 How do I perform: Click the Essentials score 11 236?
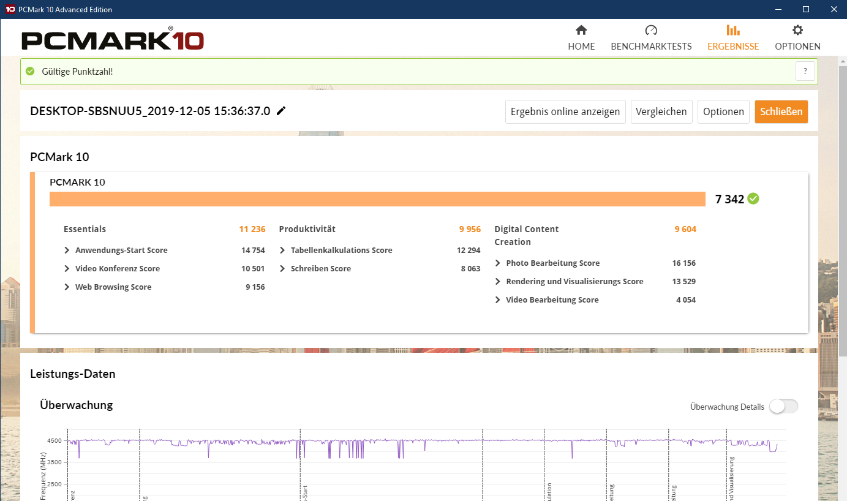coord(252,229)
